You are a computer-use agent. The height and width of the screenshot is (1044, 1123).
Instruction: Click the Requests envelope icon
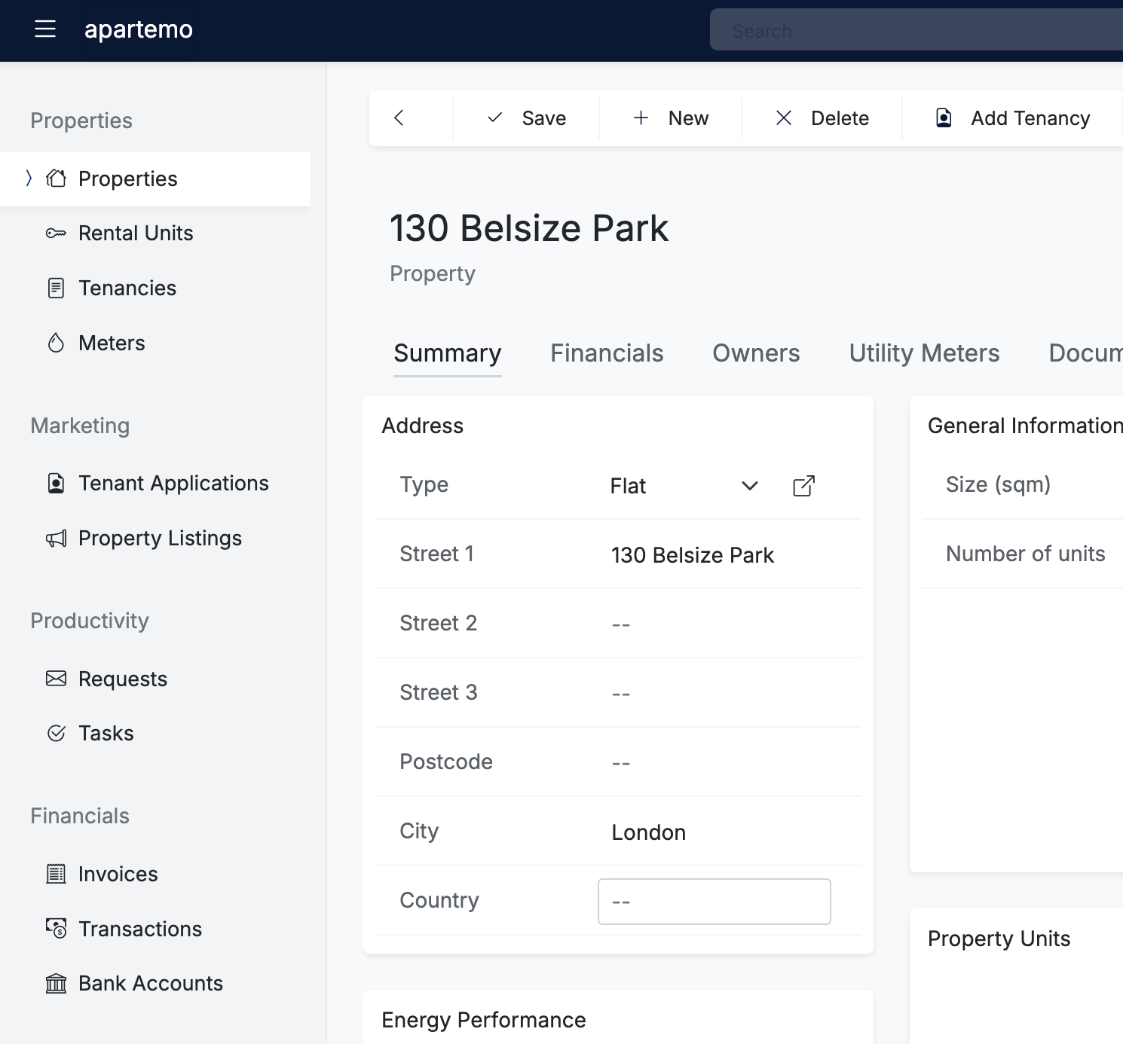[x=57, y=679]
